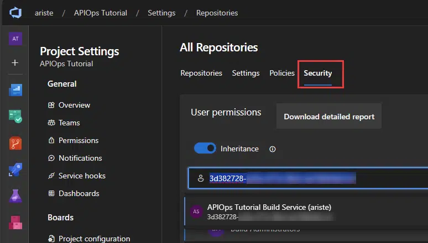Click the Teams settings icon

[51, 123]
